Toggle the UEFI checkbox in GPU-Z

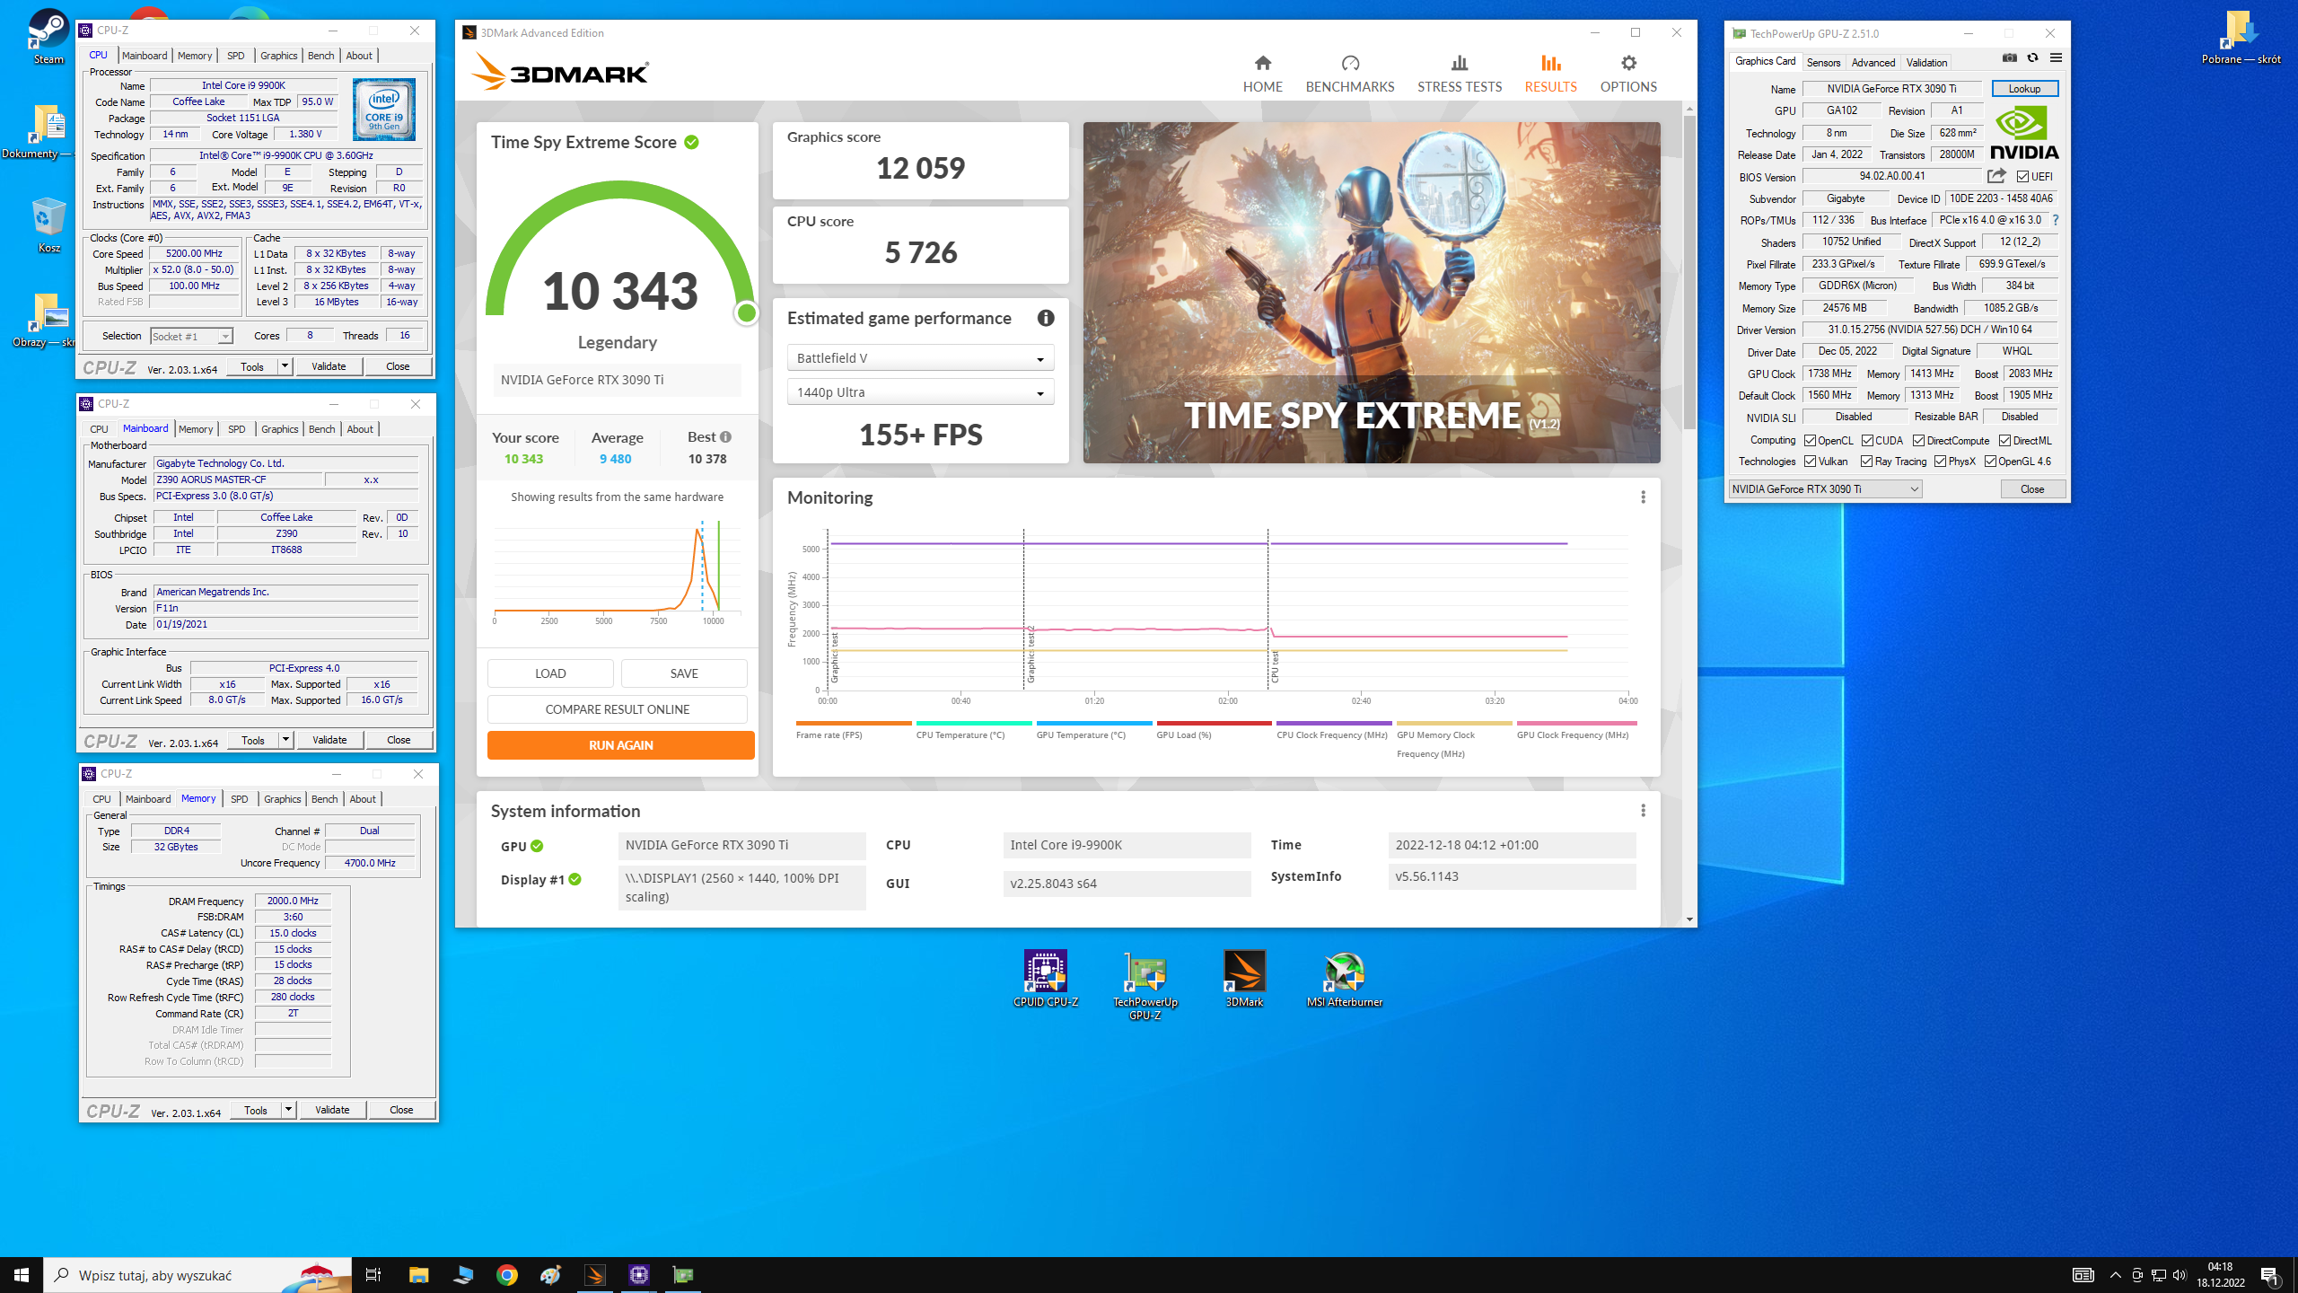tap(2022, 177)
